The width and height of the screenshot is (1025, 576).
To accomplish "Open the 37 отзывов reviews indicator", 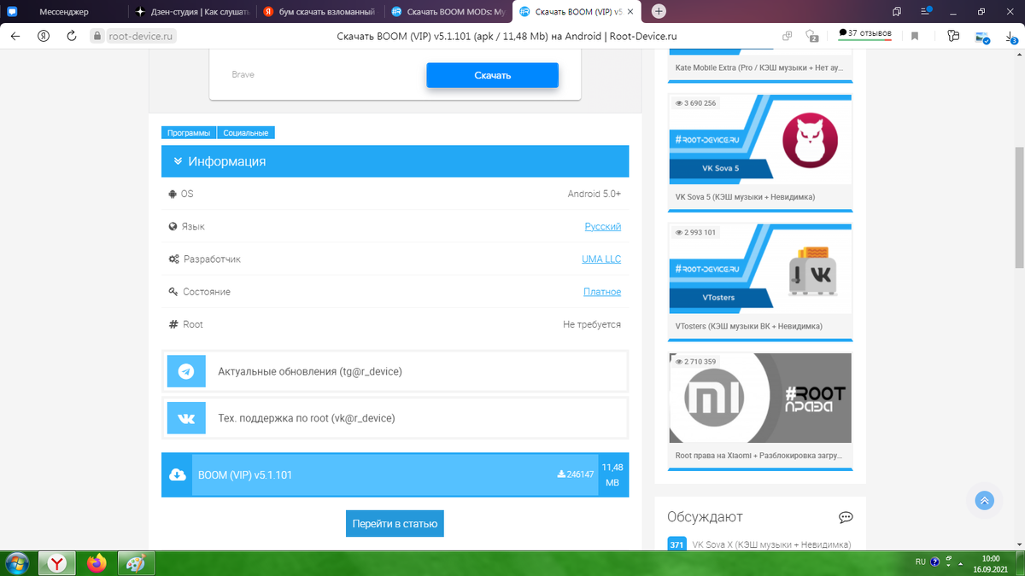I will (864, 33).
